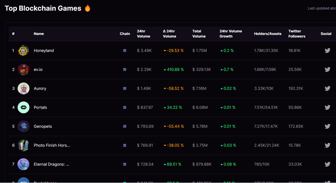This screenshot has height=183, width=336.
Task: Open the Genopets game link
Action: 43,126
